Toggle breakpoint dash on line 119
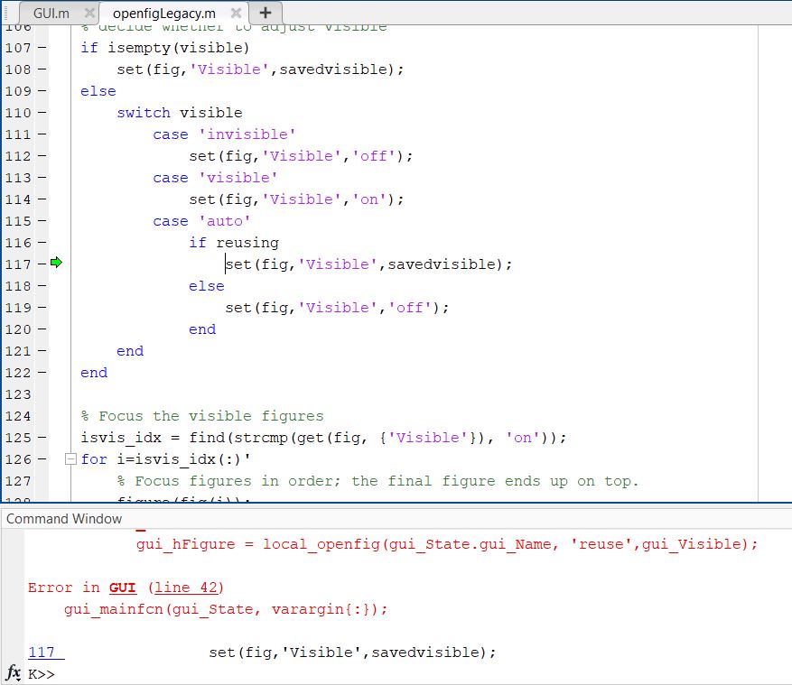This screenshot has height=685, width=792. 42,308
